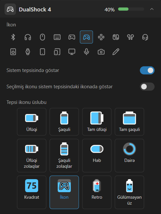Choose the camera device icon

tap(101, 52)
